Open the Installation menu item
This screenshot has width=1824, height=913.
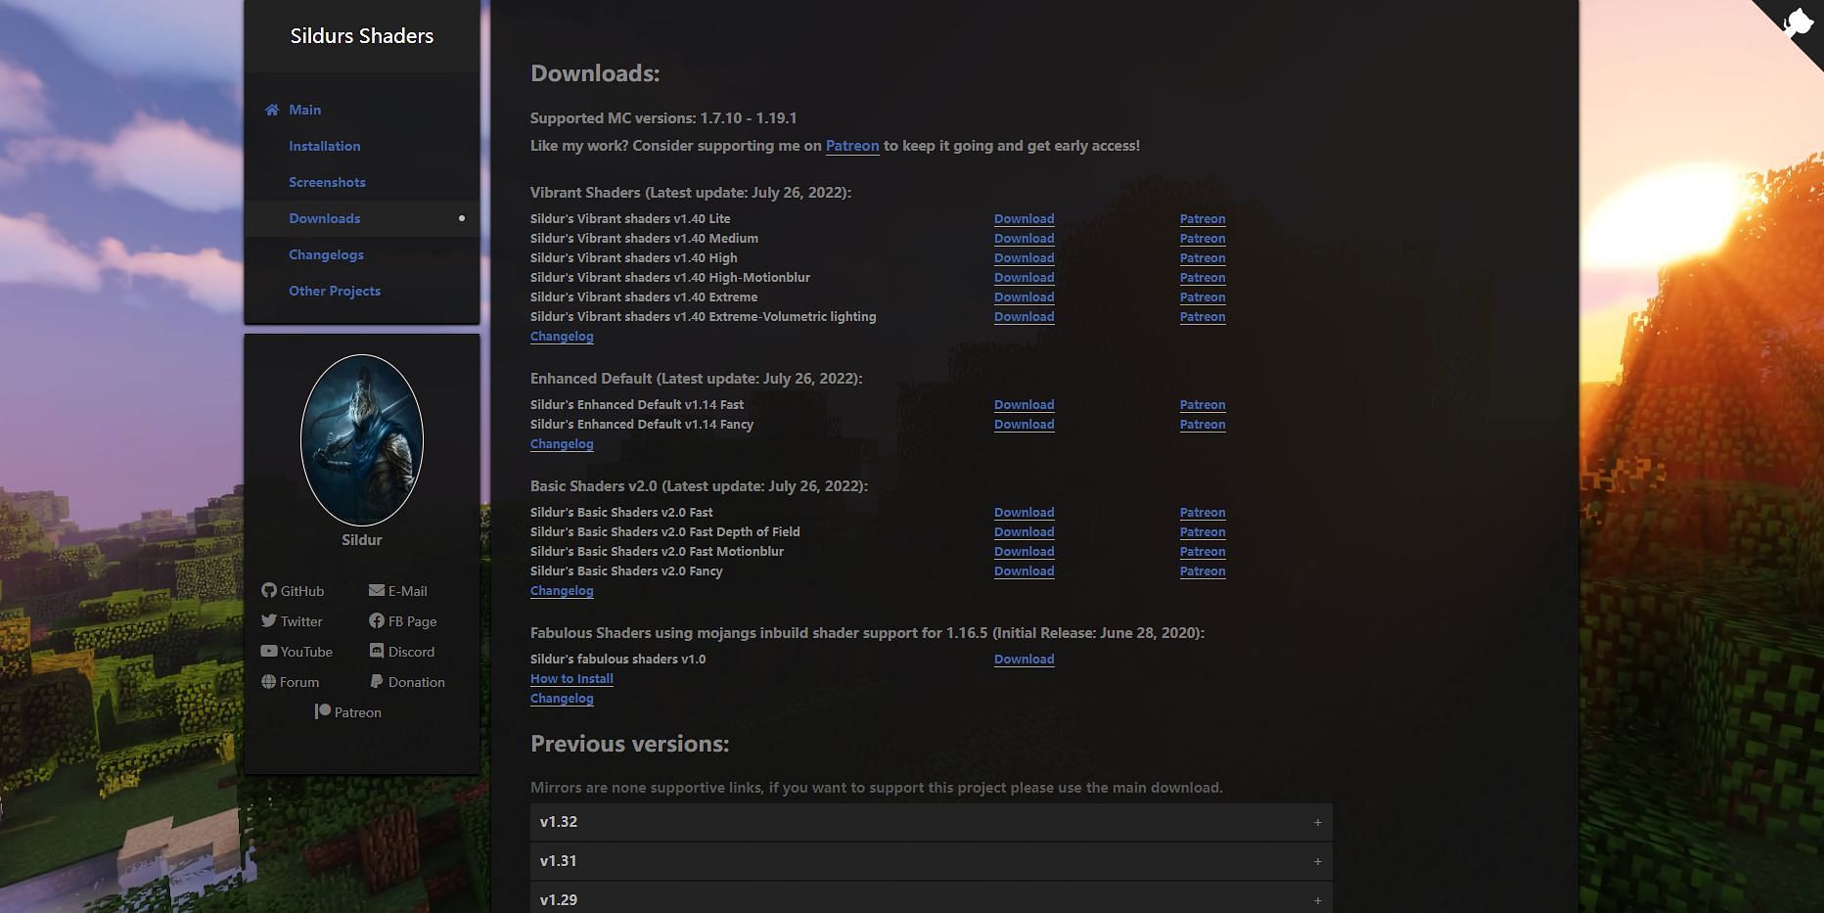(x=324, y=146)
